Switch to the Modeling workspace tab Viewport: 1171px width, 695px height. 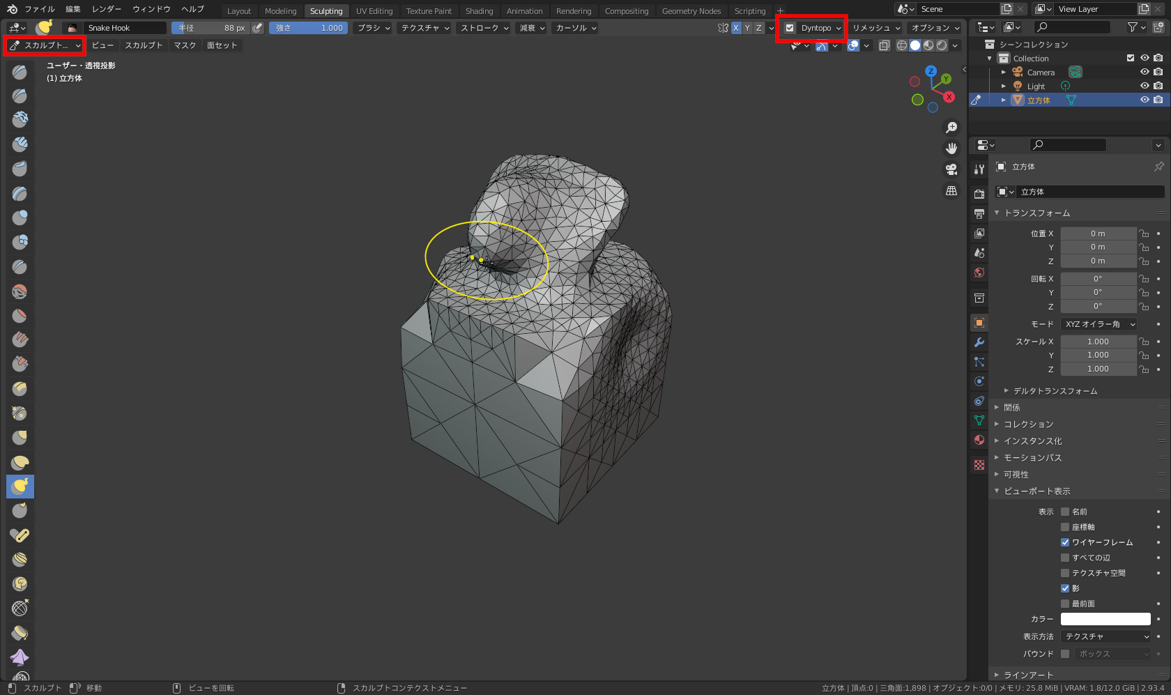(280, 11)
